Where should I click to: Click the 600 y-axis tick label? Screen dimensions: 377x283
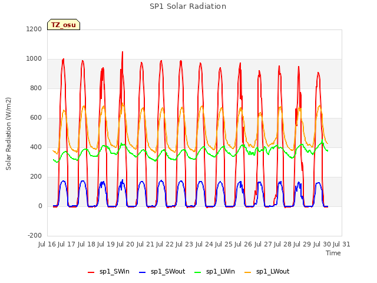click(x=36, y=118)
